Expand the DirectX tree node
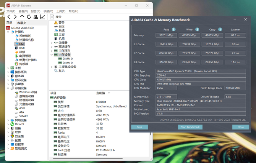This screenshot has width=256, height=163. [8, 124]
